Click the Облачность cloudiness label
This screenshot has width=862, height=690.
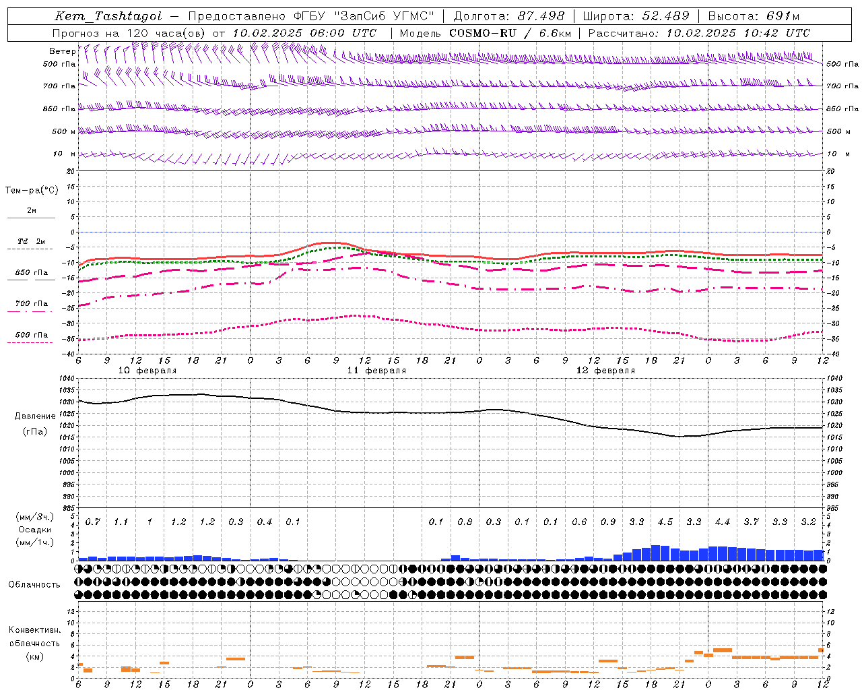pyautogui.click(x=34, y=585)
